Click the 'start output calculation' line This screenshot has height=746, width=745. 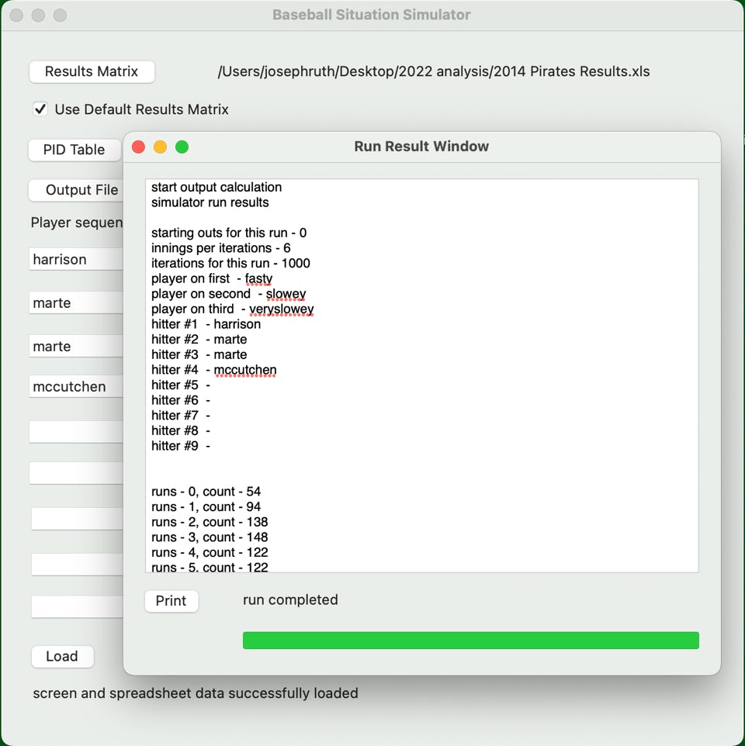217,187
